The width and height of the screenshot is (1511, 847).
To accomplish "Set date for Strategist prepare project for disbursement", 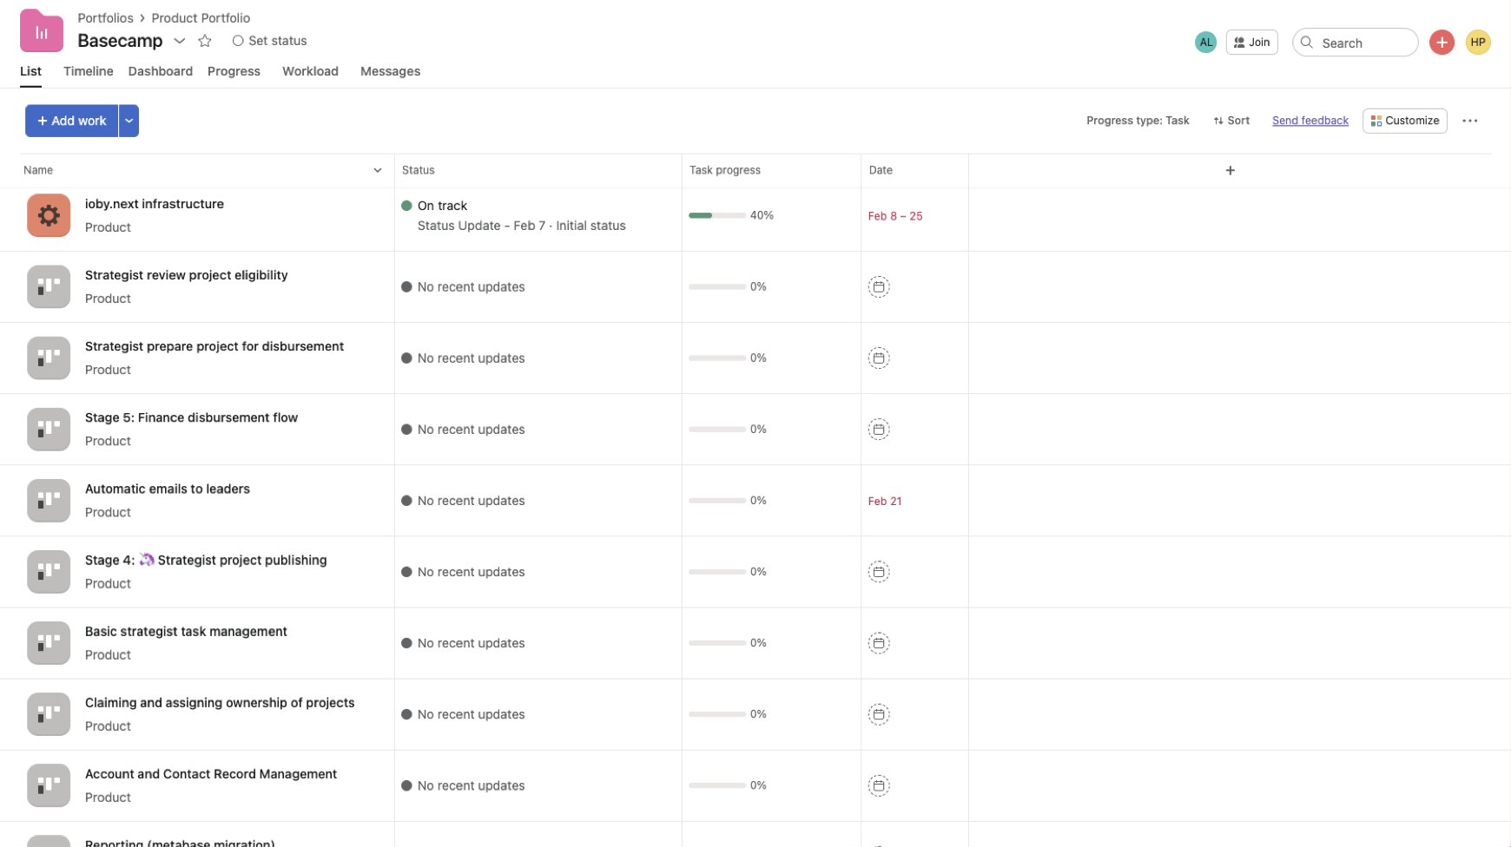I will point(879,358).
